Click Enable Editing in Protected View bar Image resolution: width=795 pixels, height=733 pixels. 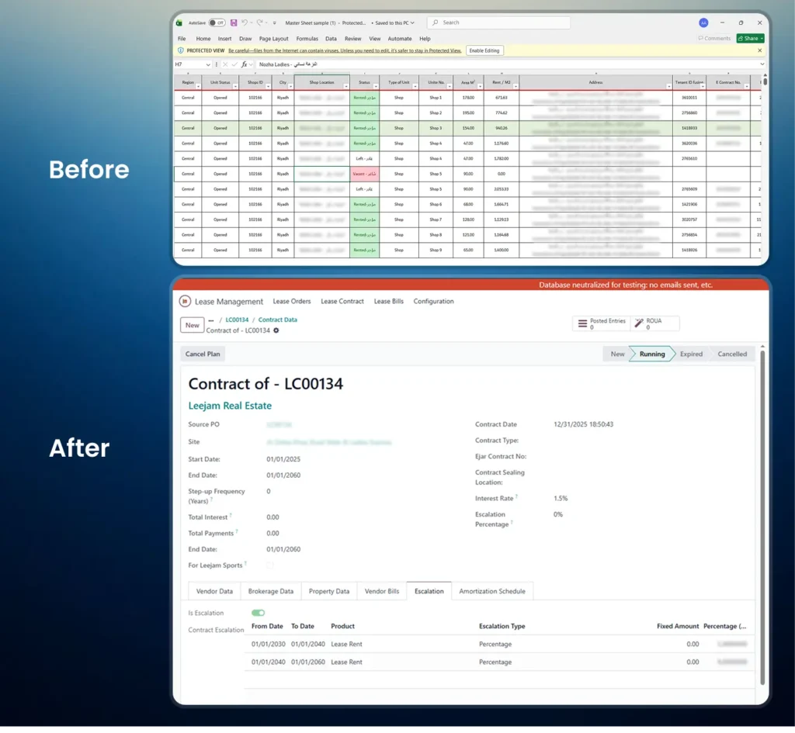point(484,50)
